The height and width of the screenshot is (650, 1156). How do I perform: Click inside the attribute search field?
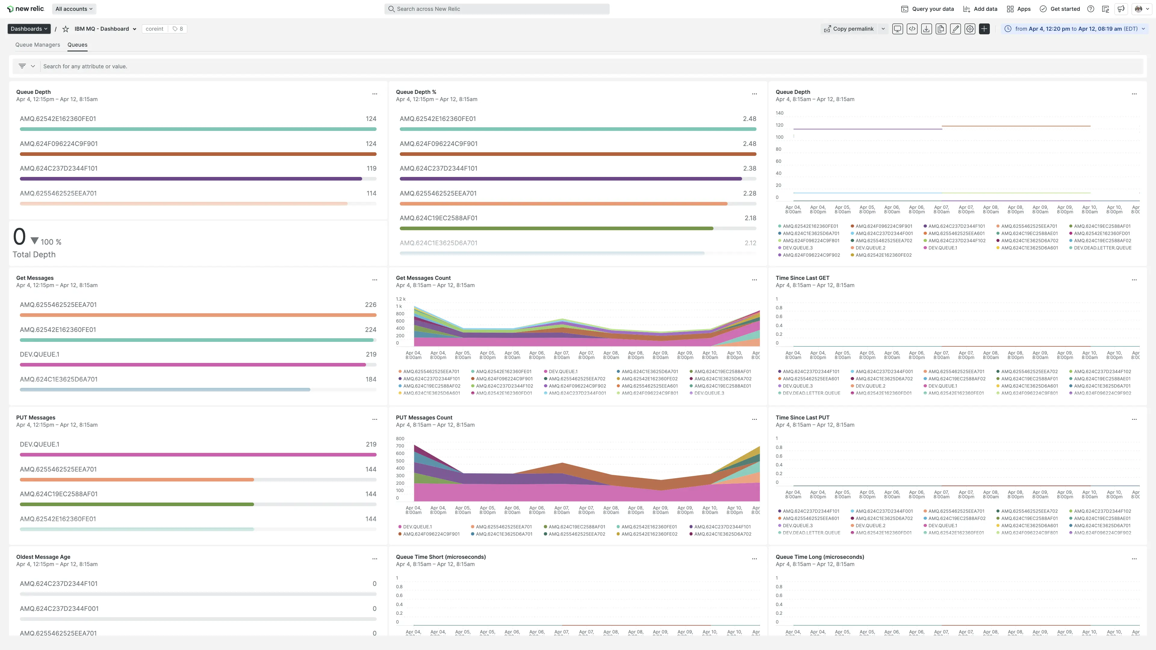pos(179,66)
